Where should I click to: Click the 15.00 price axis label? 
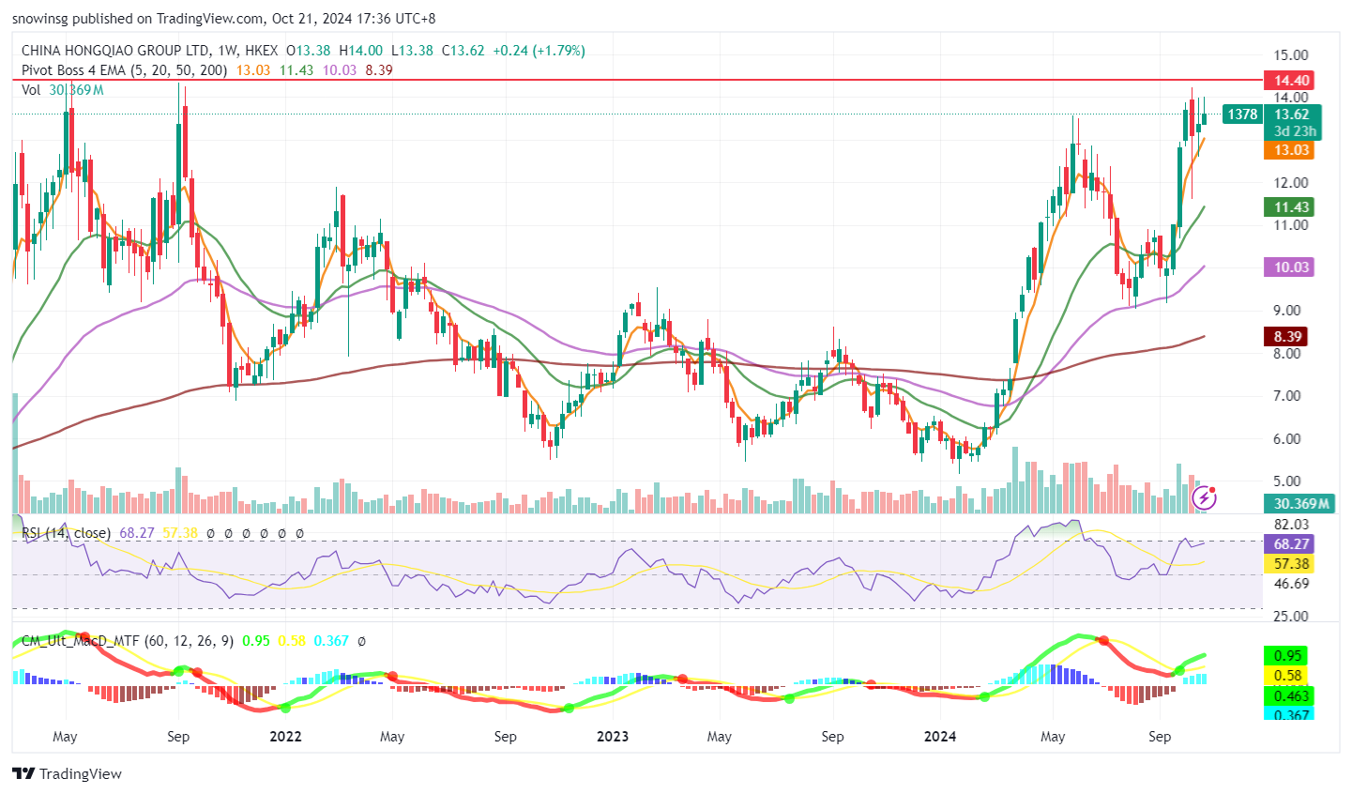(1291, 55)
